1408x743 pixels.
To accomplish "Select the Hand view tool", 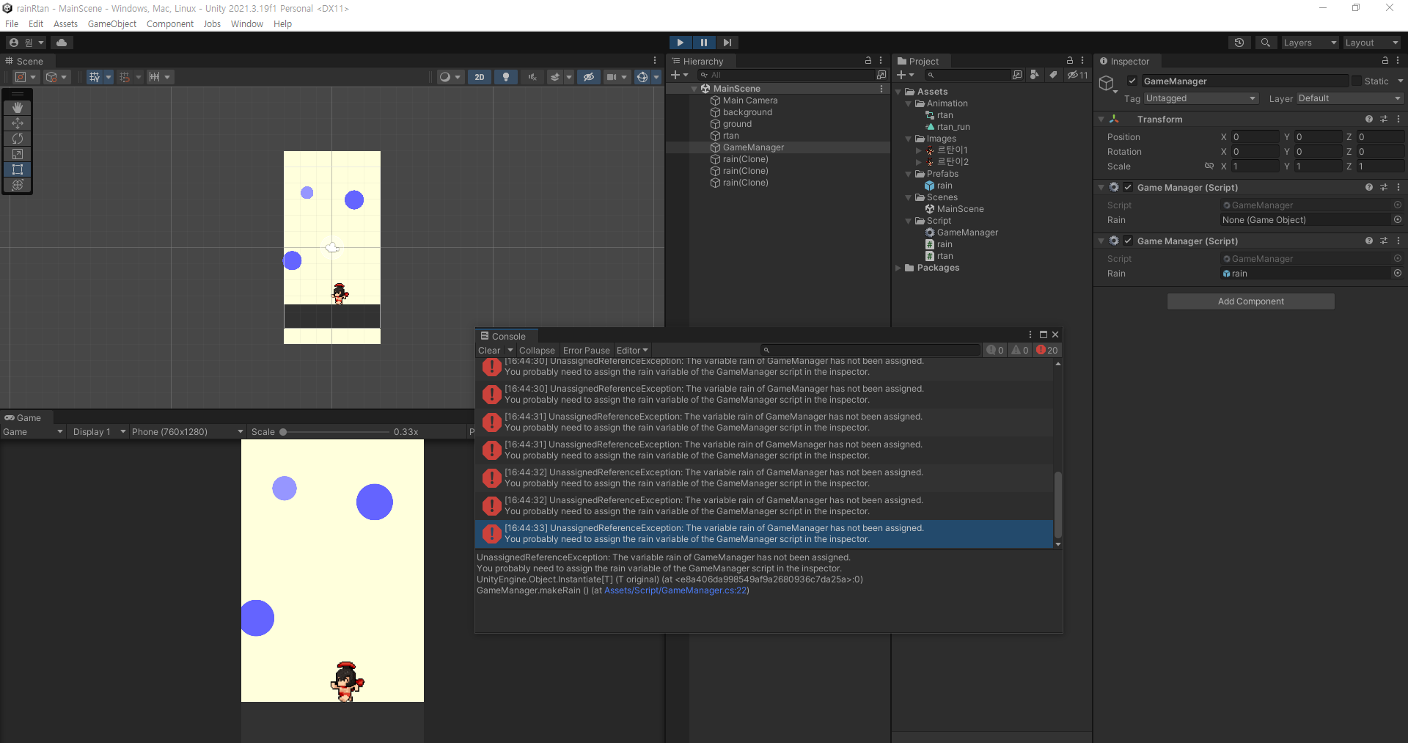I will pyautogui.click(x=18, y=107).
